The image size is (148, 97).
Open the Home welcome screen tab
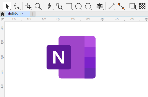pos(2,14)
